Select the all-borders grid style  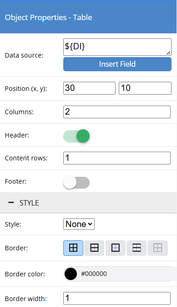pos(73,248)
